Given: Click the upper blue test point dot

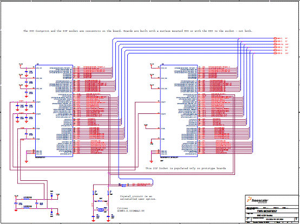Looking at the screenshot, I should (x=51, y=195).
